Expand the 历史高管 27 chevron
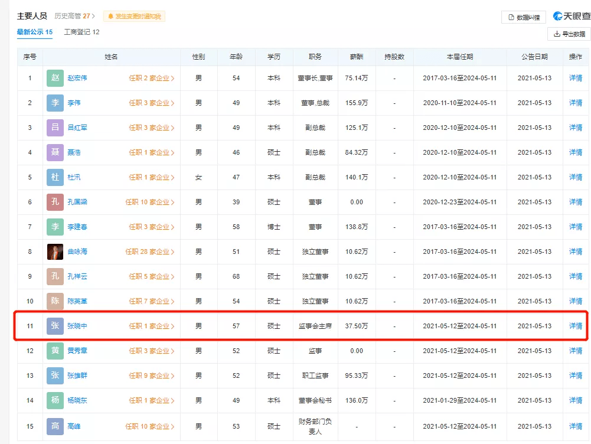 (x=92, y=17)
